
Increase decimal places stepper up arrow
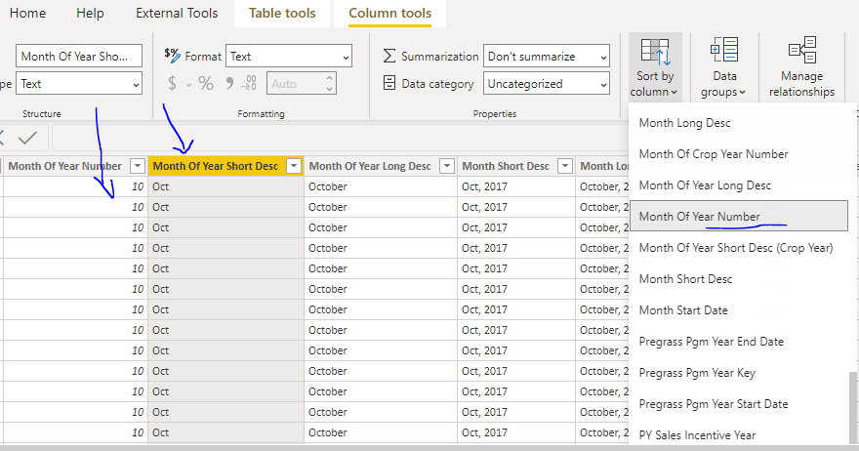329,78
